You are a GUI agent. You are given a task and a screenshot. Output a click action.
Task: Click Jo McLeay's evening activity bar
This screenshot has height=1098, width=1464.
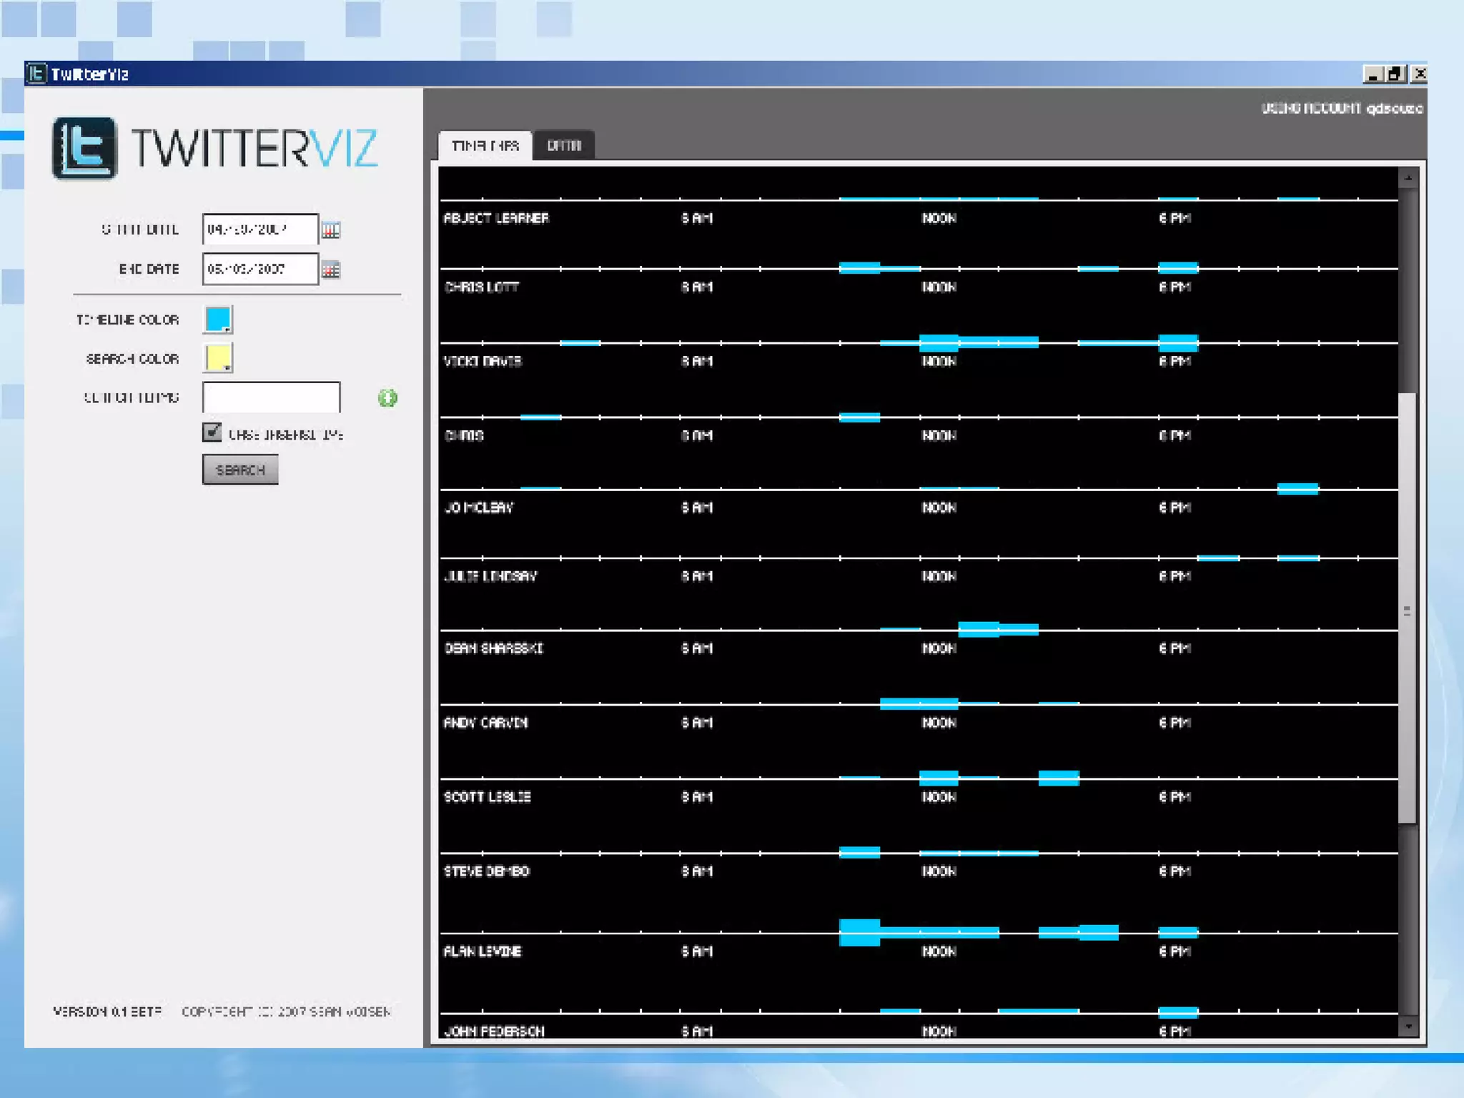[x=1297, y=489]
